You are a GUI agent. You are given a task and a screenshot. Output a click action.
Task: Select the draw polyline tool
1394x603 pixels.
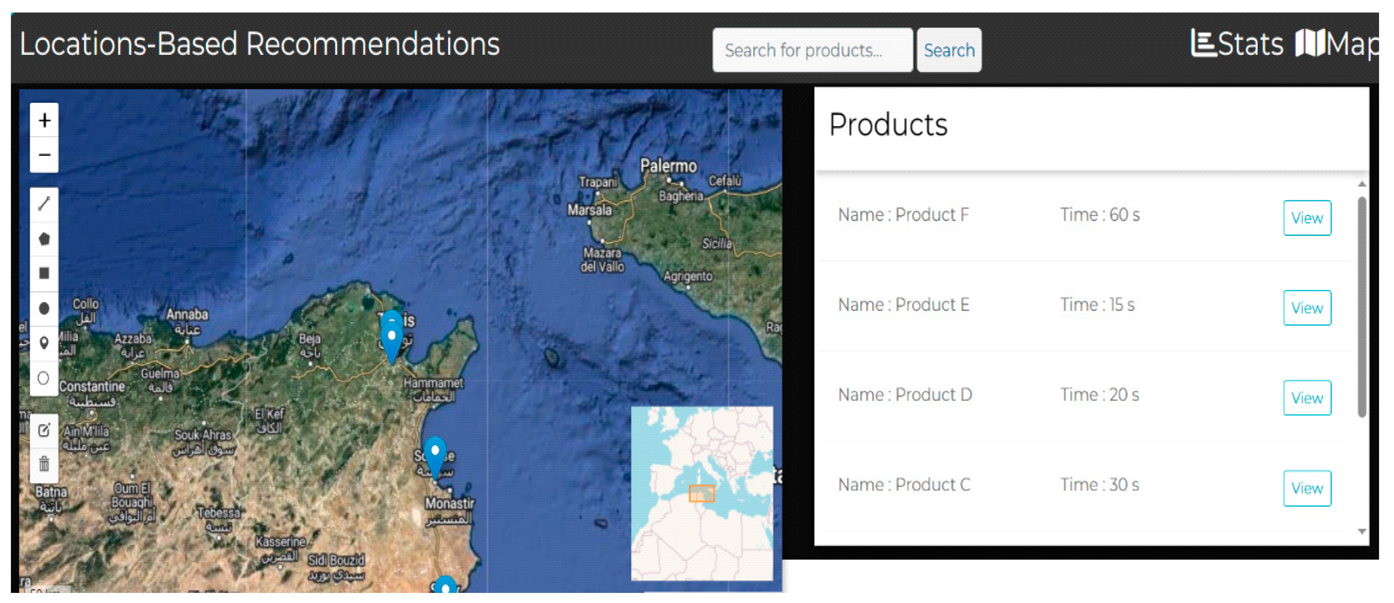point(44,204)
